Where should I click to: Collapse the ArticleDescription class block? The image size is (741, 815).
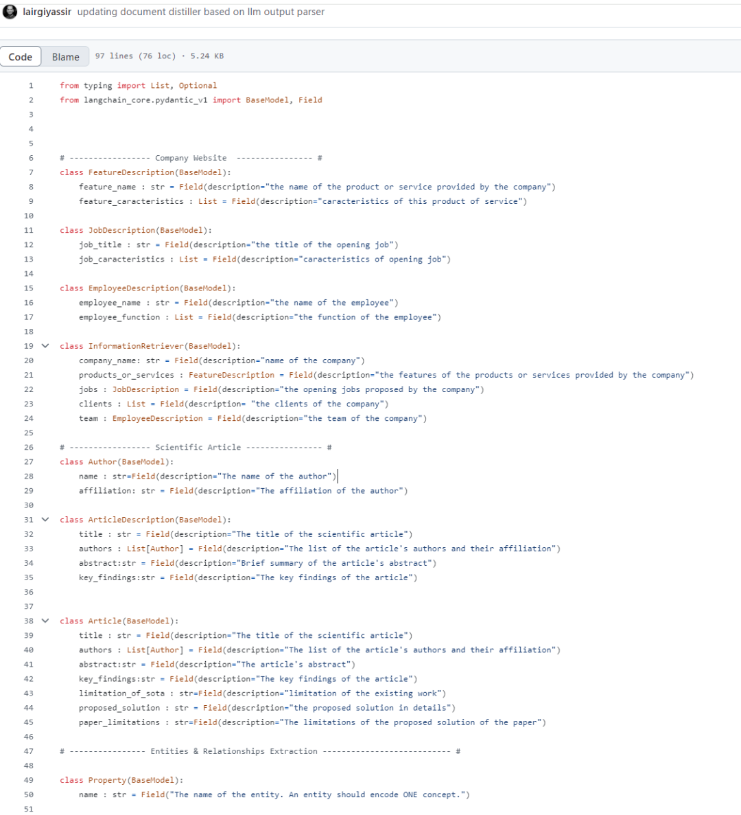click(x=45, y=520)
